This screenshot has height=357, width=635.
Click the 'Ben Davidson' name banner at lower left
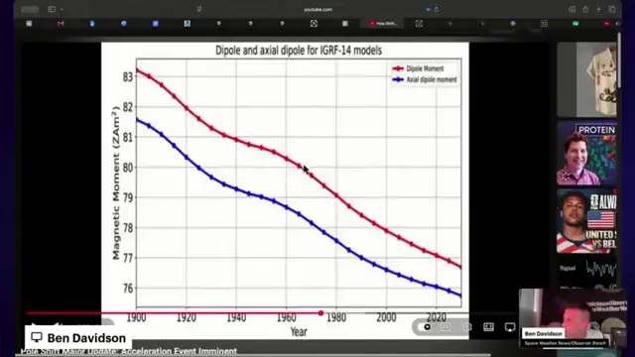point(78,337)
